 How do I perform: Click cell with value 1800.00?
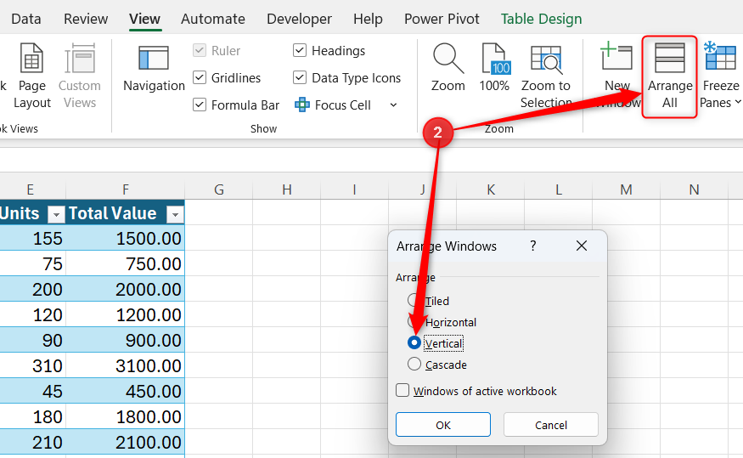click(x=125, y=416)
